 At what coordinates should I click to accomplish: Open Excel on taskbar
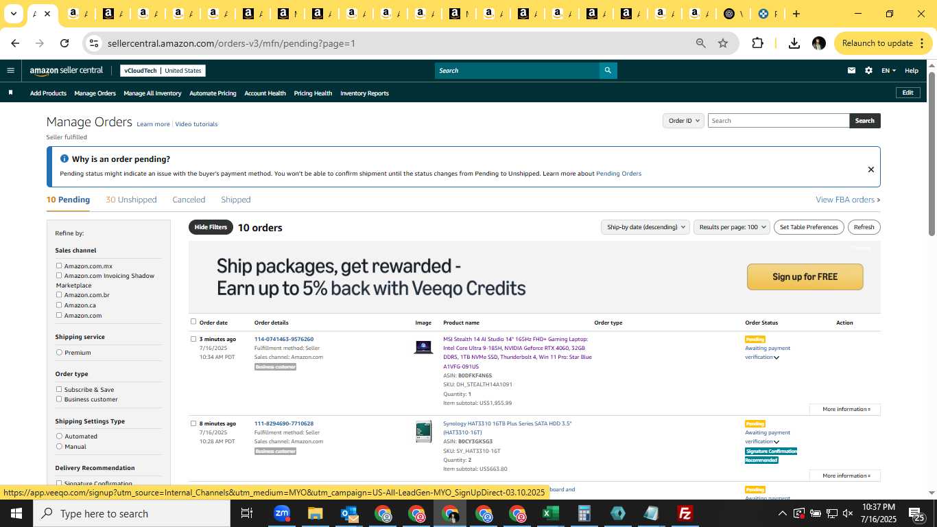pyautogui.click(x=550, y=513)
